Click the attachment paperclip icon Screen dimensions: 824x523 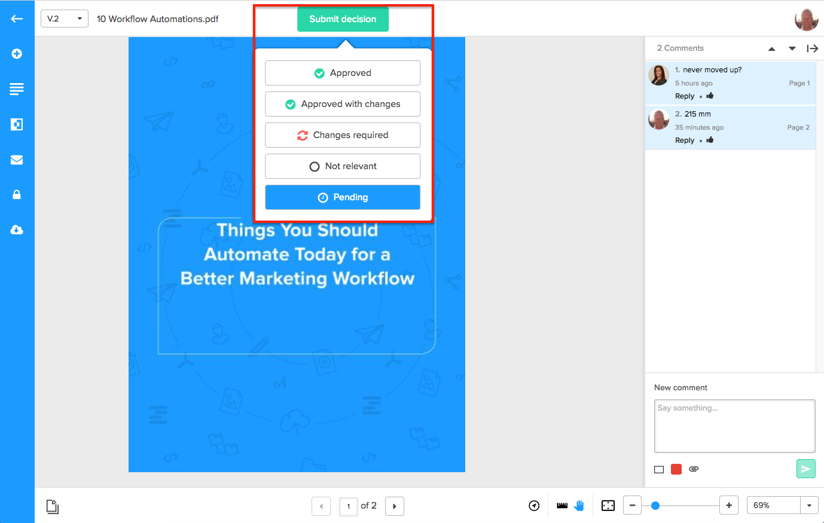click(x=694, y=469)
